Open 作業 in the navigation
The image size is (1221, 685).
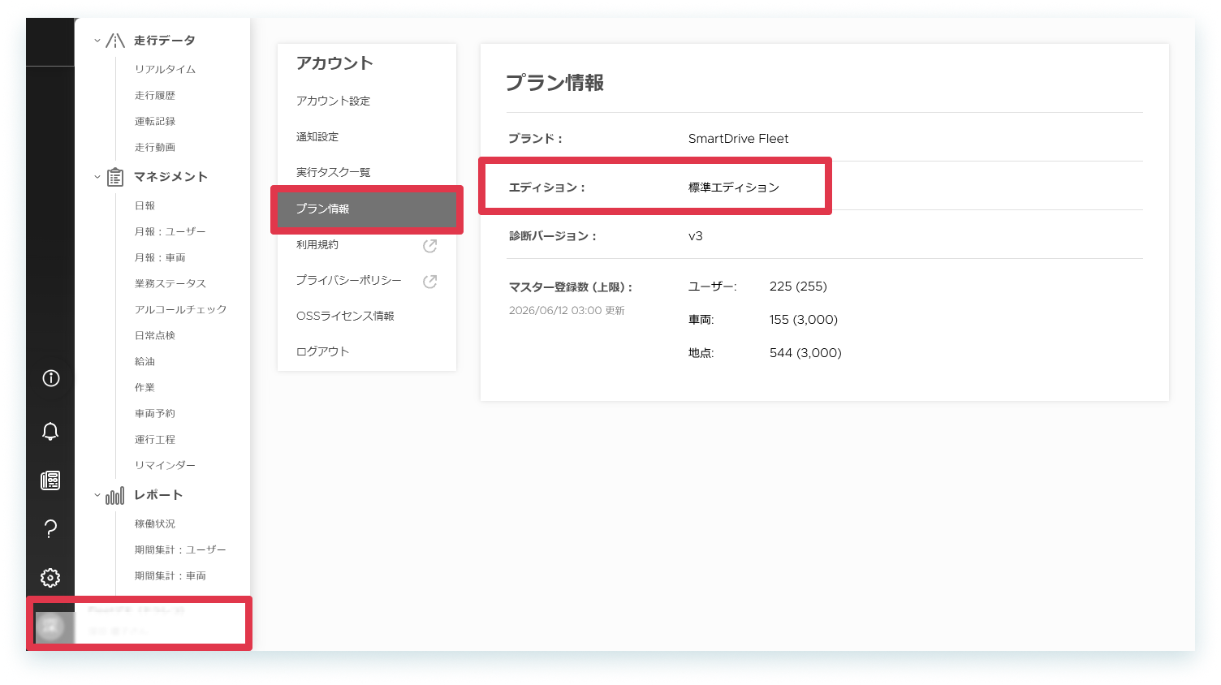click(145, 388)
